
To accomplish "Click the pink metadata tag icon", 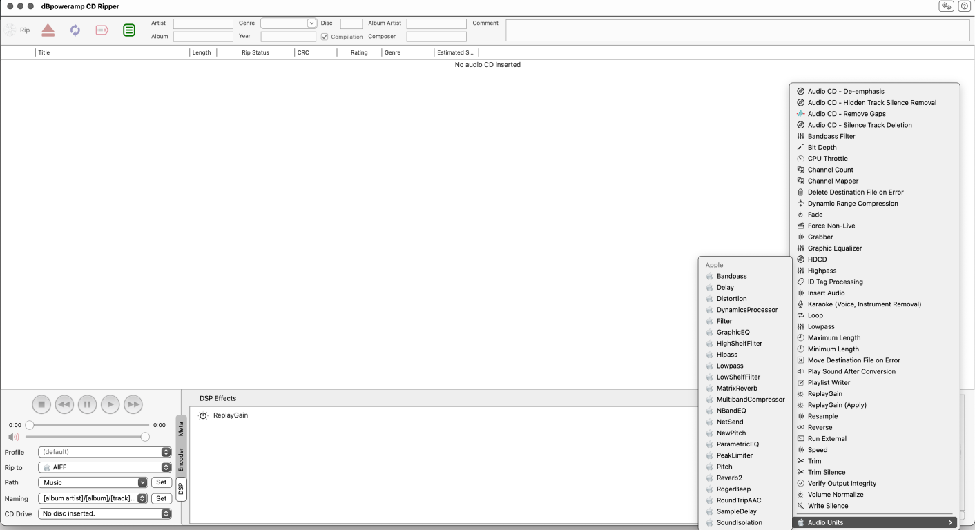I will (x=102, y=30).
